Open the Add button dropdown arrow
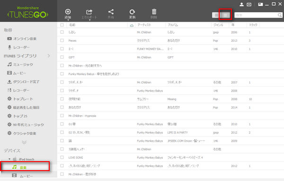The width and height of the screenshot is (284, 181). pos(68,20)
